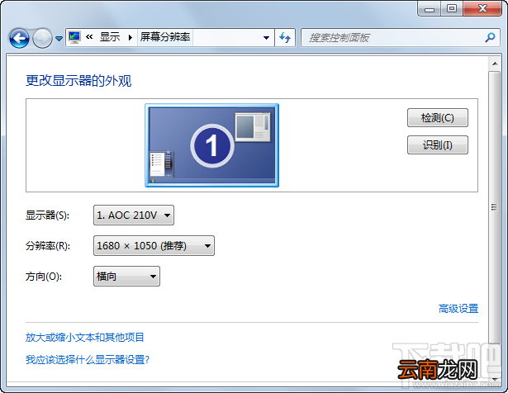Open the recent pages dropdown arrow
The width and height of the screenshot is (508, 393).
(59, 39)
